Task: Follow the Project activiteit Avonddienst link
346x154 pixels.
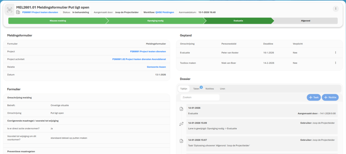Action: coord(139,59)
